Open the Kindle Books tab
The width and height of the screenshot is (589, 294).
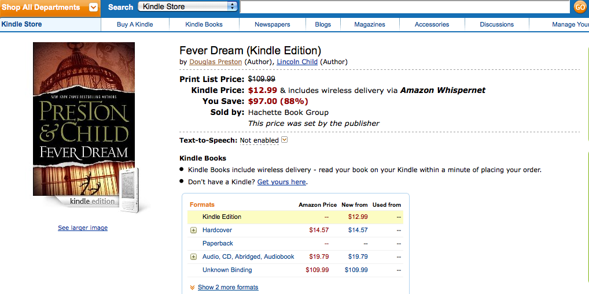[204, 24]
